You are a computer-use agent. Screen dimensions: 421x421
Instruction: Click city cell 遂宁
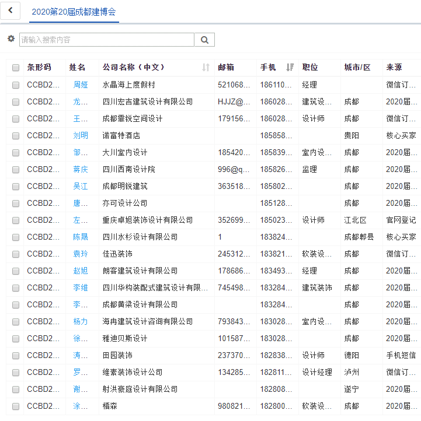pos(352,390)
